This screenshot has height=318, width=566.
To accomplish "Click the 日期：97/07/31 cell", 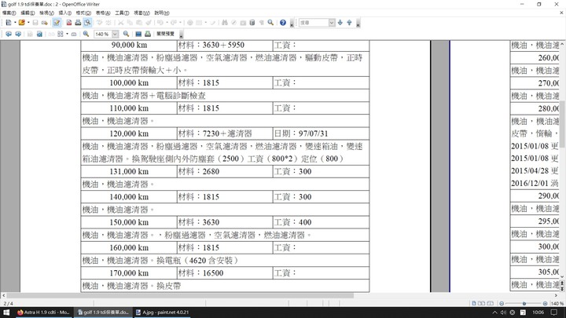I will pos(321,133).
